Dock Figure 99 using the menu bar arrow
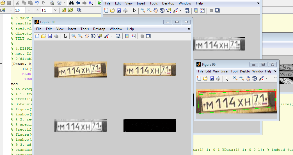 click(275, 71)
